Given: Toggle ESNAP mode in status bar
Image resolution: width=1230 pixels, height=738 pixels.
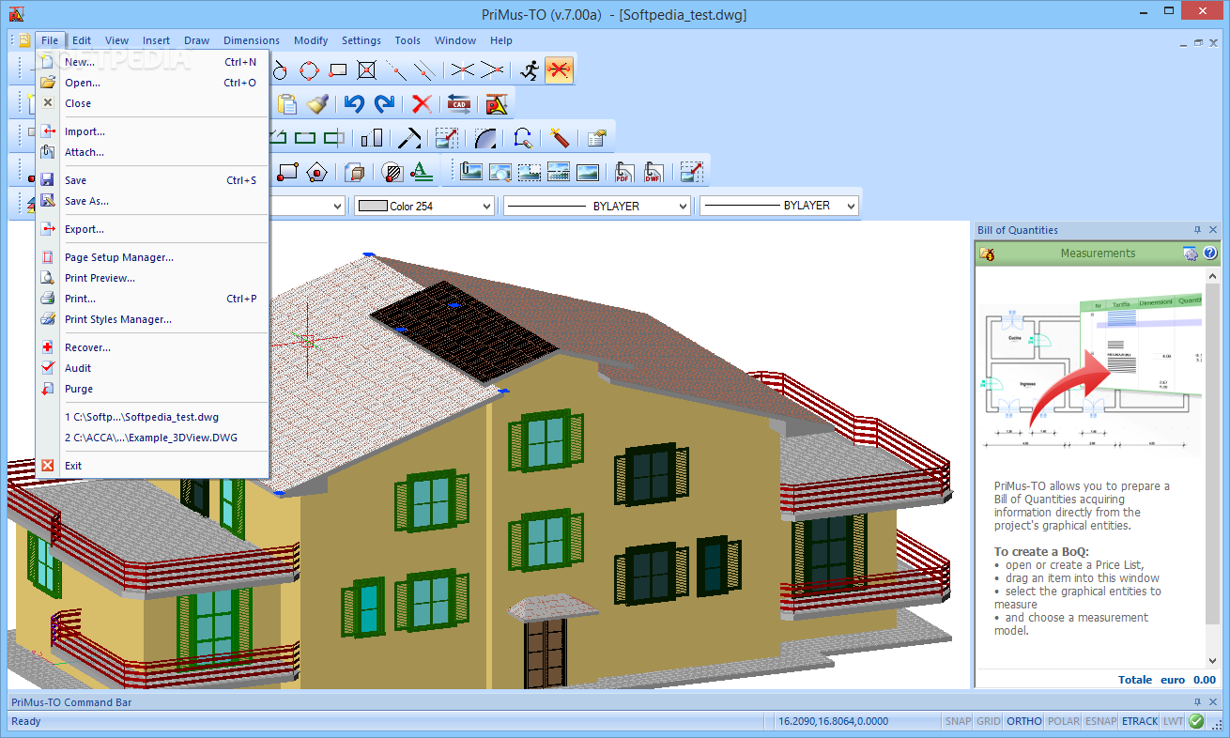Looking at the screenshot, I should point(1100,721).
